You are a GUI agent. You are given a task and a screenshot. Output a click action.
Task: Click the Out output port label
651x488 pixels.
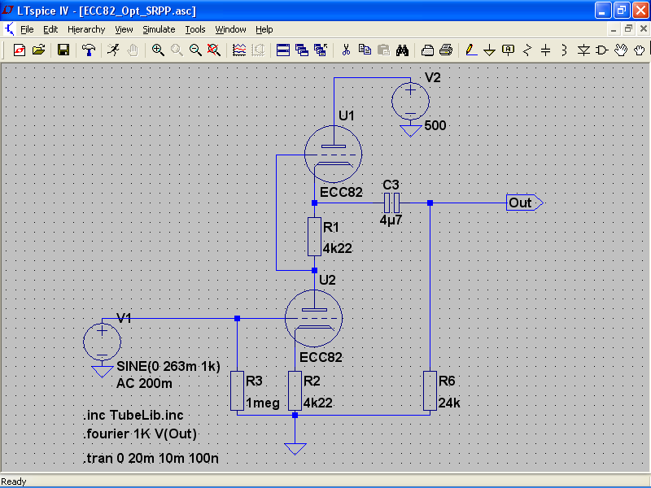tap(524, 203)
